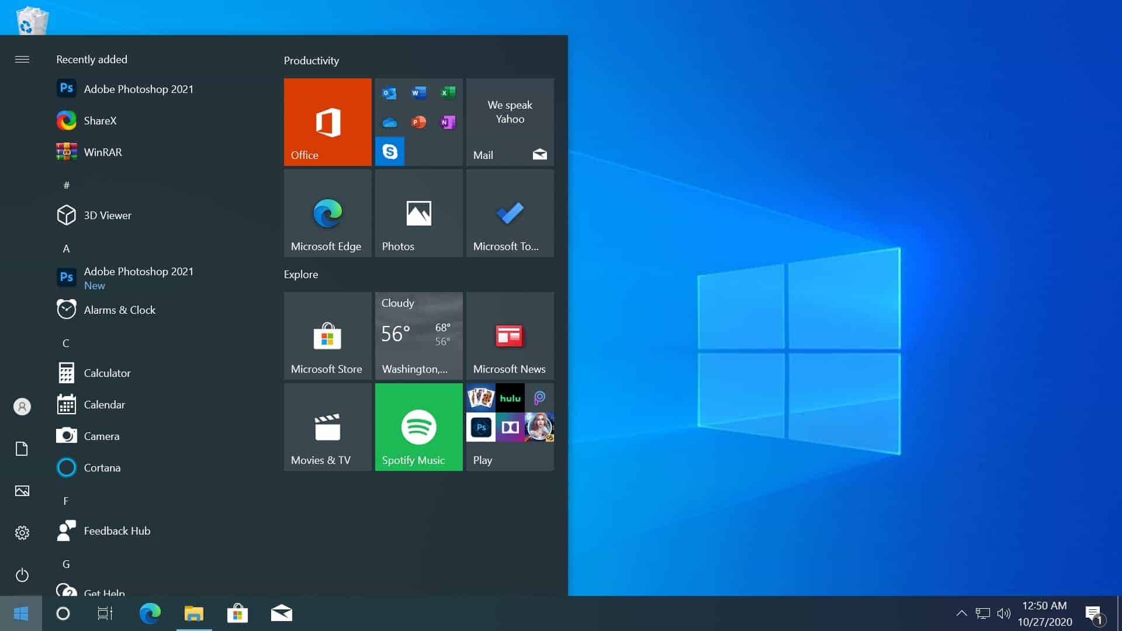Open the Mail tile
The width and height of the screenshot is (1122, 631).
[510, 122]
